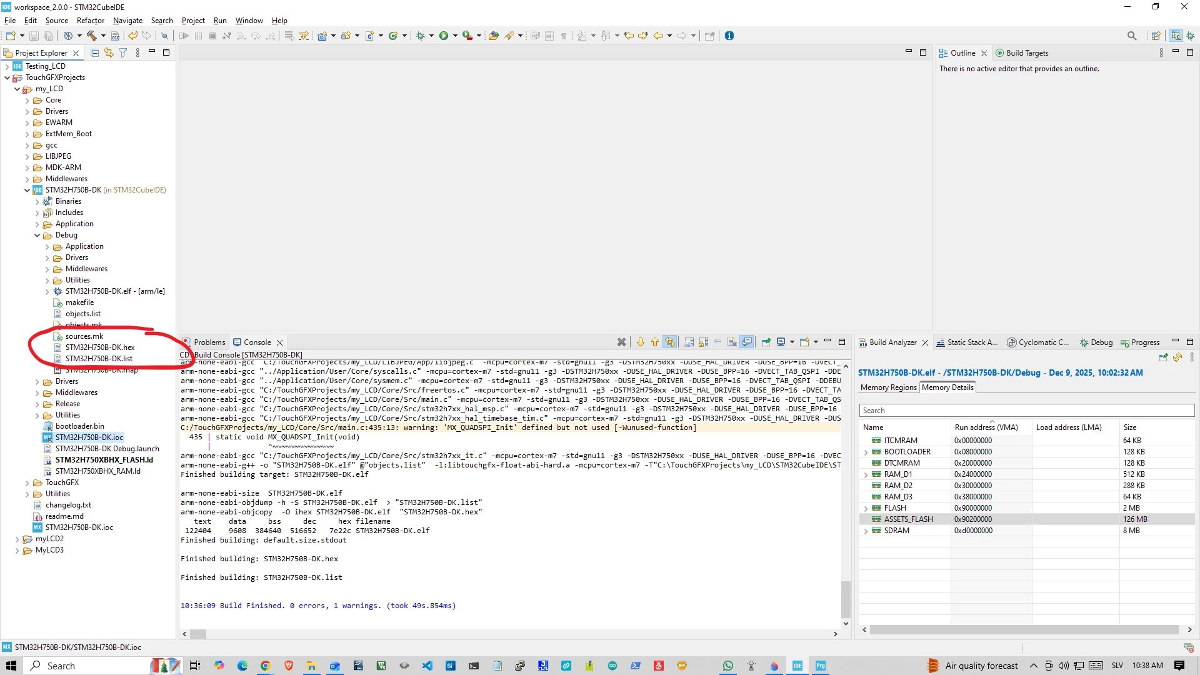Toggle Link with Editor in Project Explorer
Image resolution: width=1200 pixels, height=675 pixels.
click(109, 53)
